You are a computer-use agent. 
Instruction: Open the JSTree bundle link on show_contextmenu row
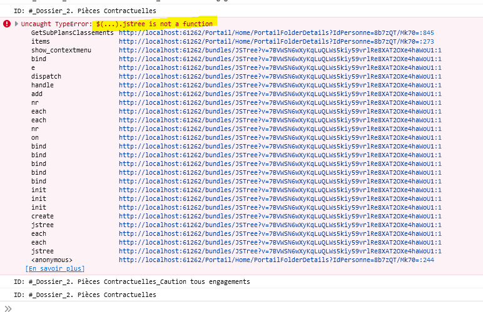pyautogui.click(x=280, y=50)
